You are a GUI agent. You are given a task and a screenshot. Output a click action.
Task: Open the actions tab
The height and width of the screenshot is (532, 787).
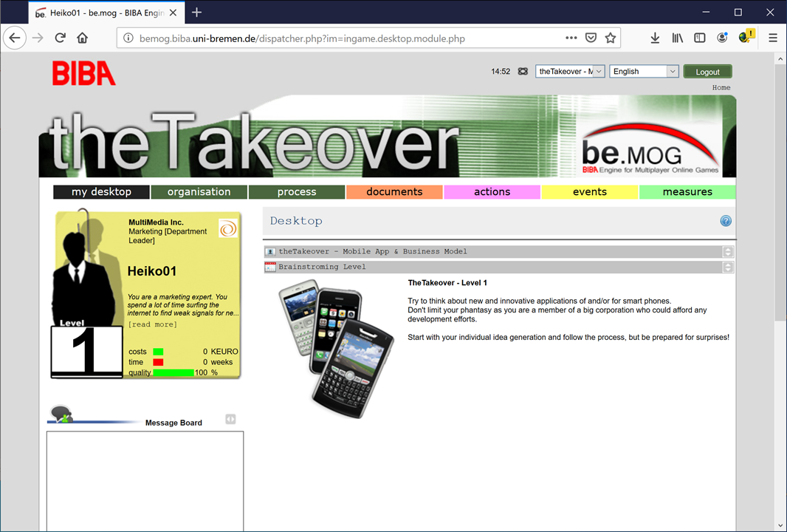pos(492,192)
